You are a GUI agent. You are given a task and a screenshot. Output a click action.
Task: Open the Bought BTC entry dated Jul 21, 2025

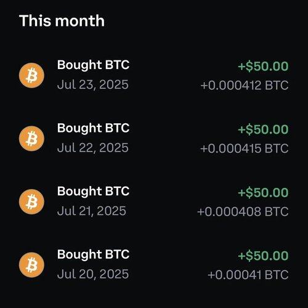pyautogui.click(x=153, y=202)
